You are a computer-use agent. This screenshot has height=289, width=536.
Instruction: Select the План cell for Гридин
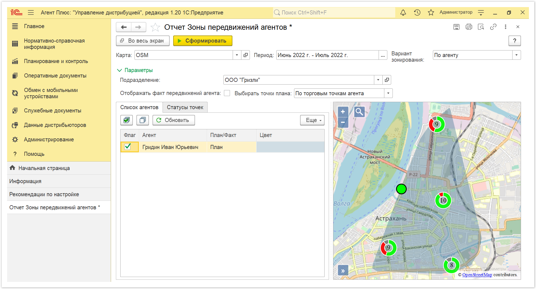pyautogui.click(x=232, y=147)
